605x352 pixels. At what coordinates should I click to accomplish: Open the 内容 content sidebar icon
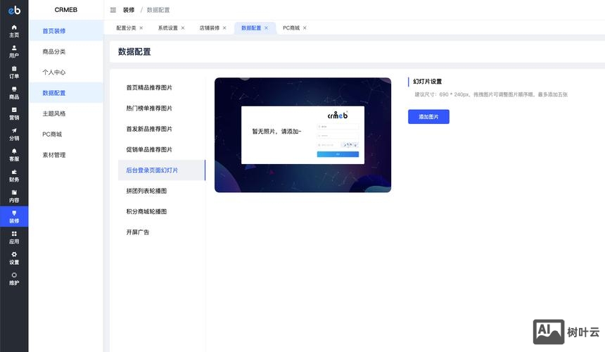[x=14, y=196]
